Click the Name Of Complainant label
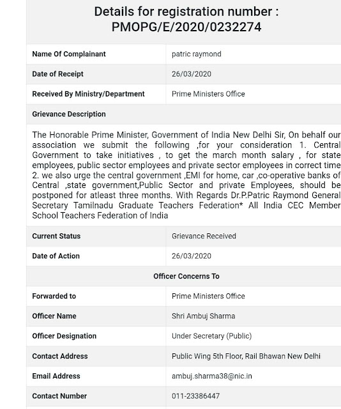 [x=69, y=54]
